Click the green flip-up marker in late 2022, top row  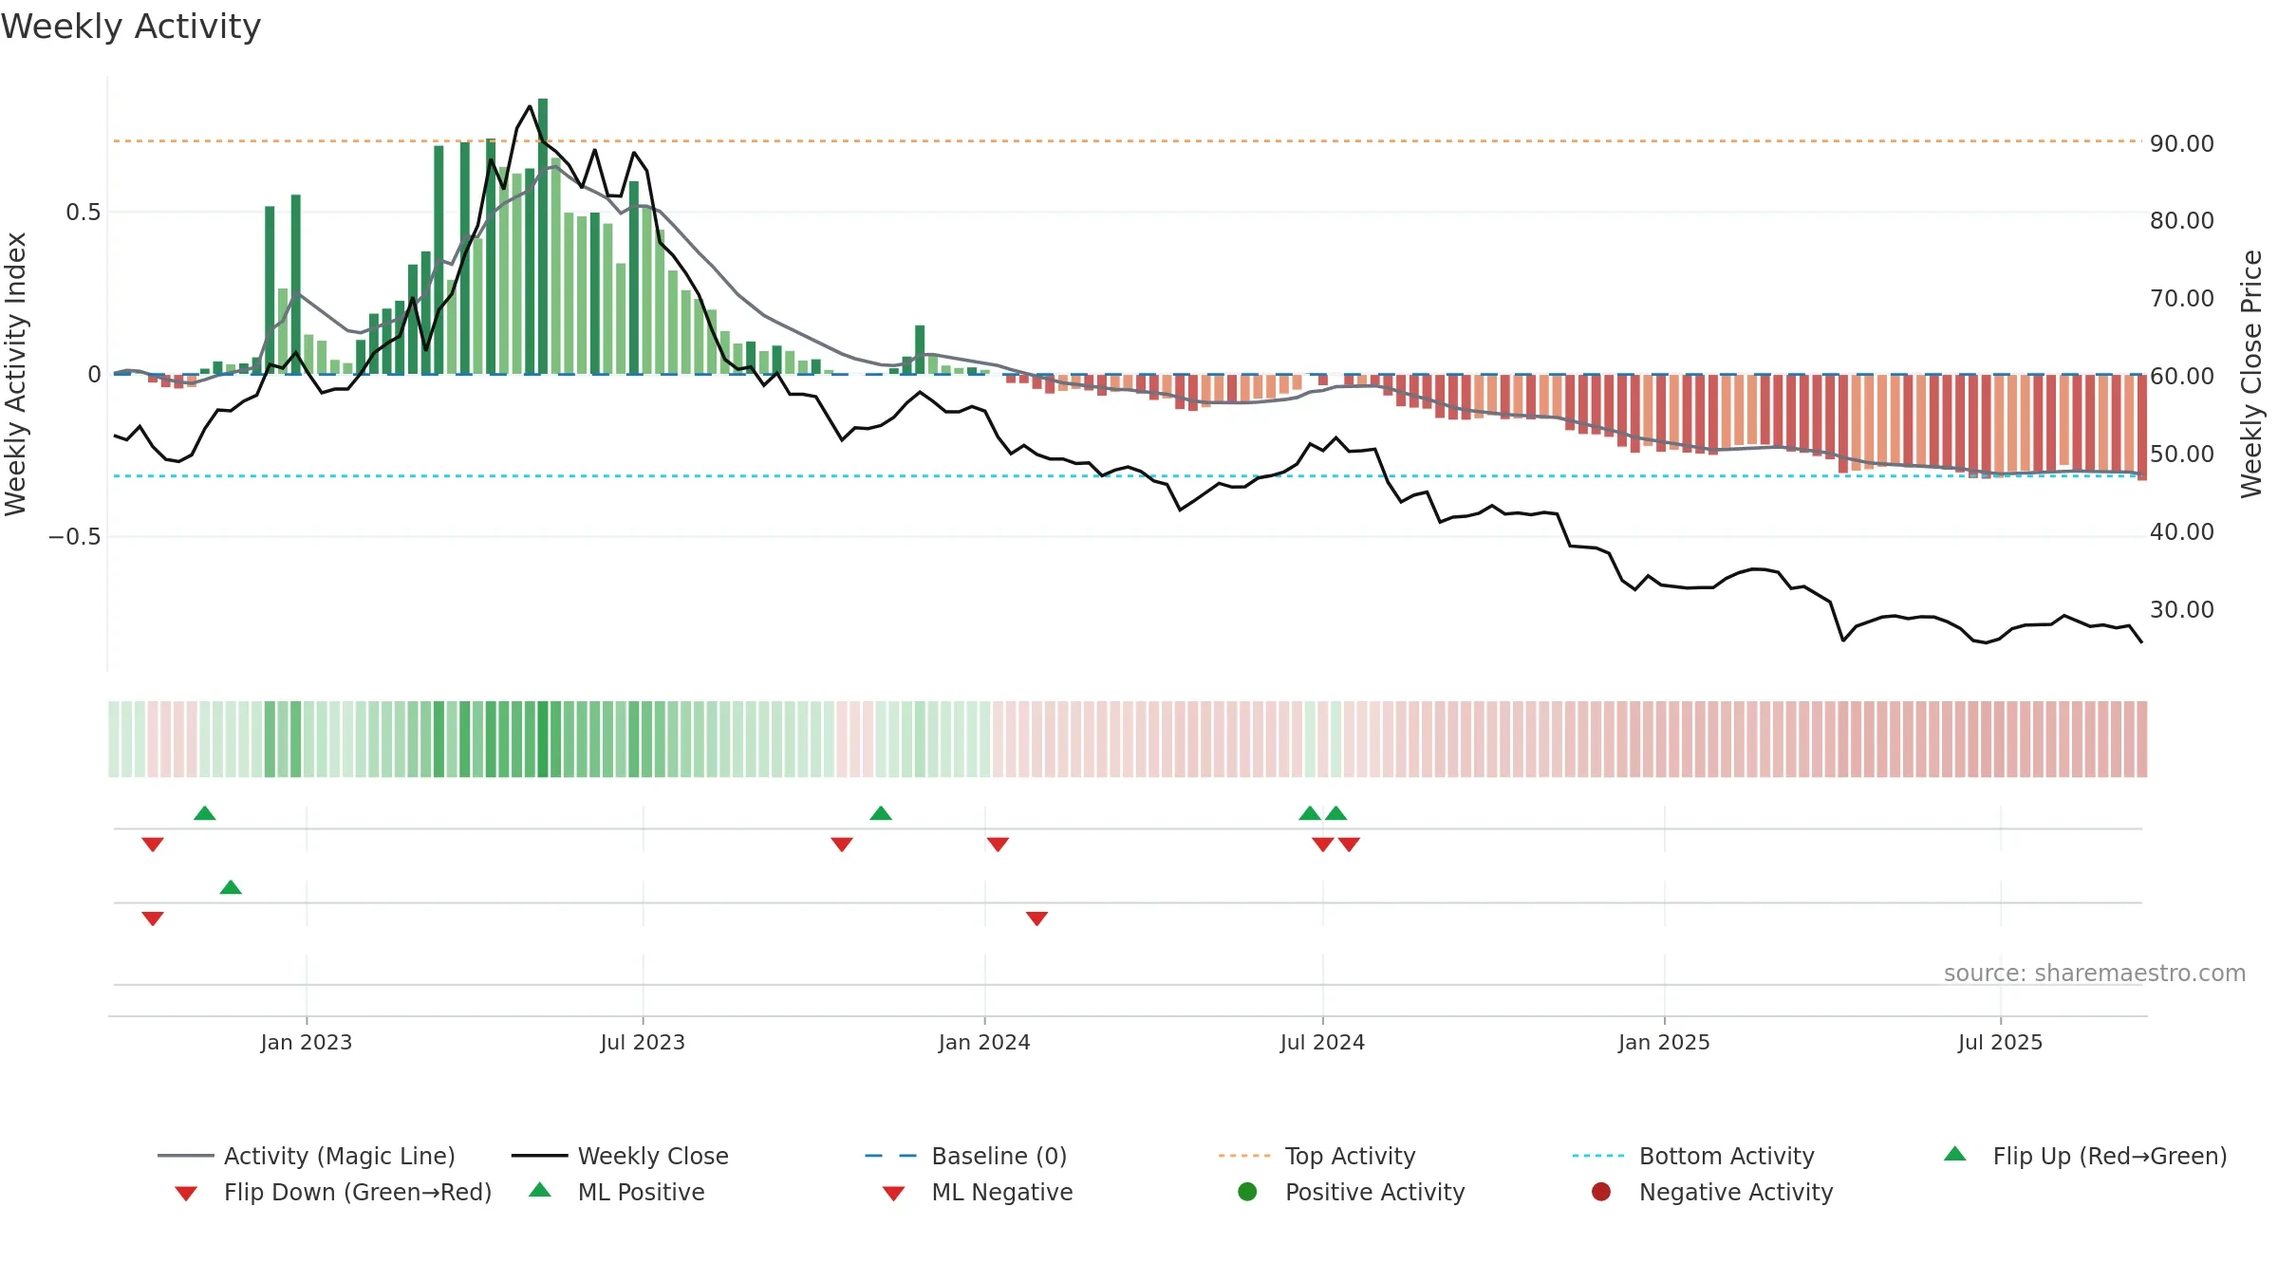click(205, 813)
